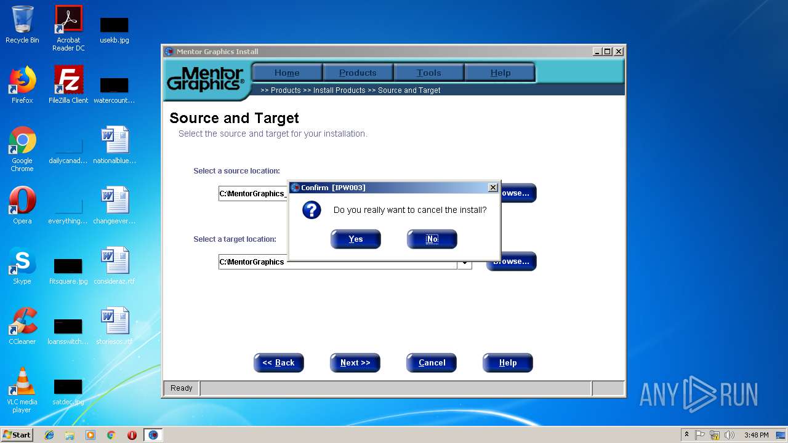Close the Confirm IPW003 dialog
Viewport: 788px width, 443px height.
tap(492, 188)
